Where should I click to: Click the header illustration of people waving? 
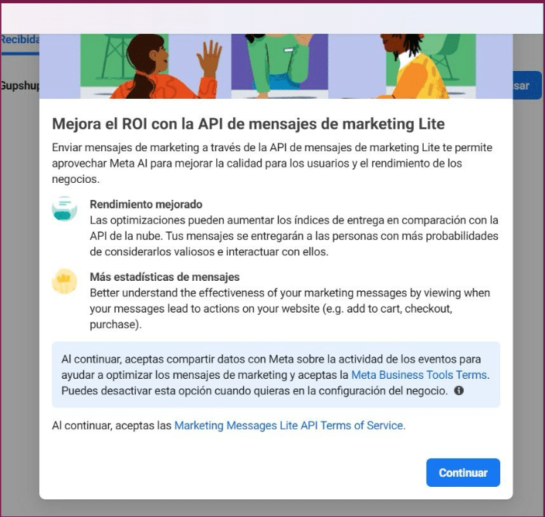[x=276, y=66]
